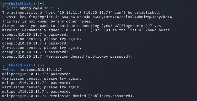Click the third openplc password prompt line

coord(35,52)
